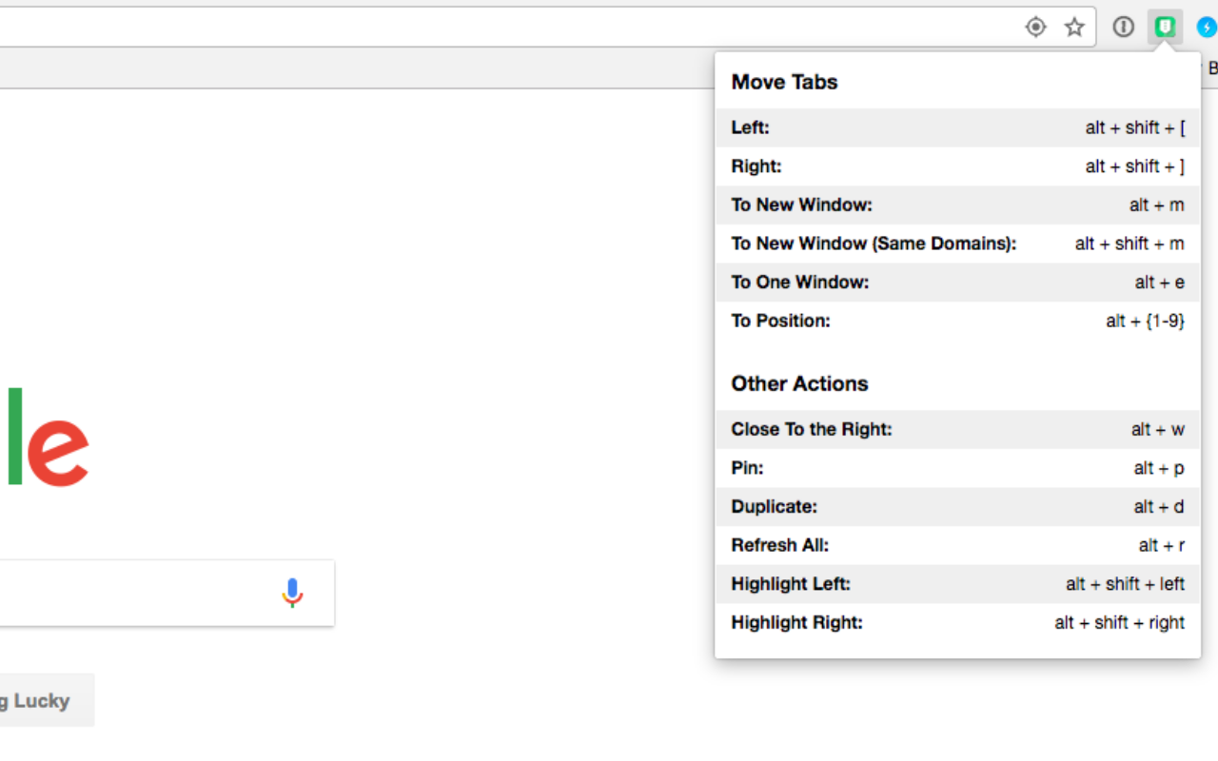Select the 'Refresh All:' action row

click(956, 545)
